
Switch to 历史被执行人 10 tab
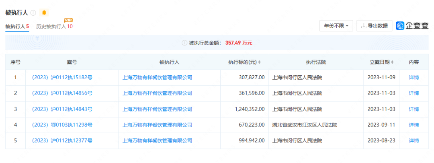pos(54,27)
